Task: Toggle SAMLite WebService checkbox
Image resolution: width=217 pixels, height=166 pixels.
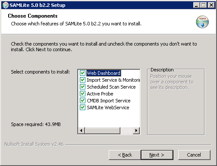Action: [82, 108]
